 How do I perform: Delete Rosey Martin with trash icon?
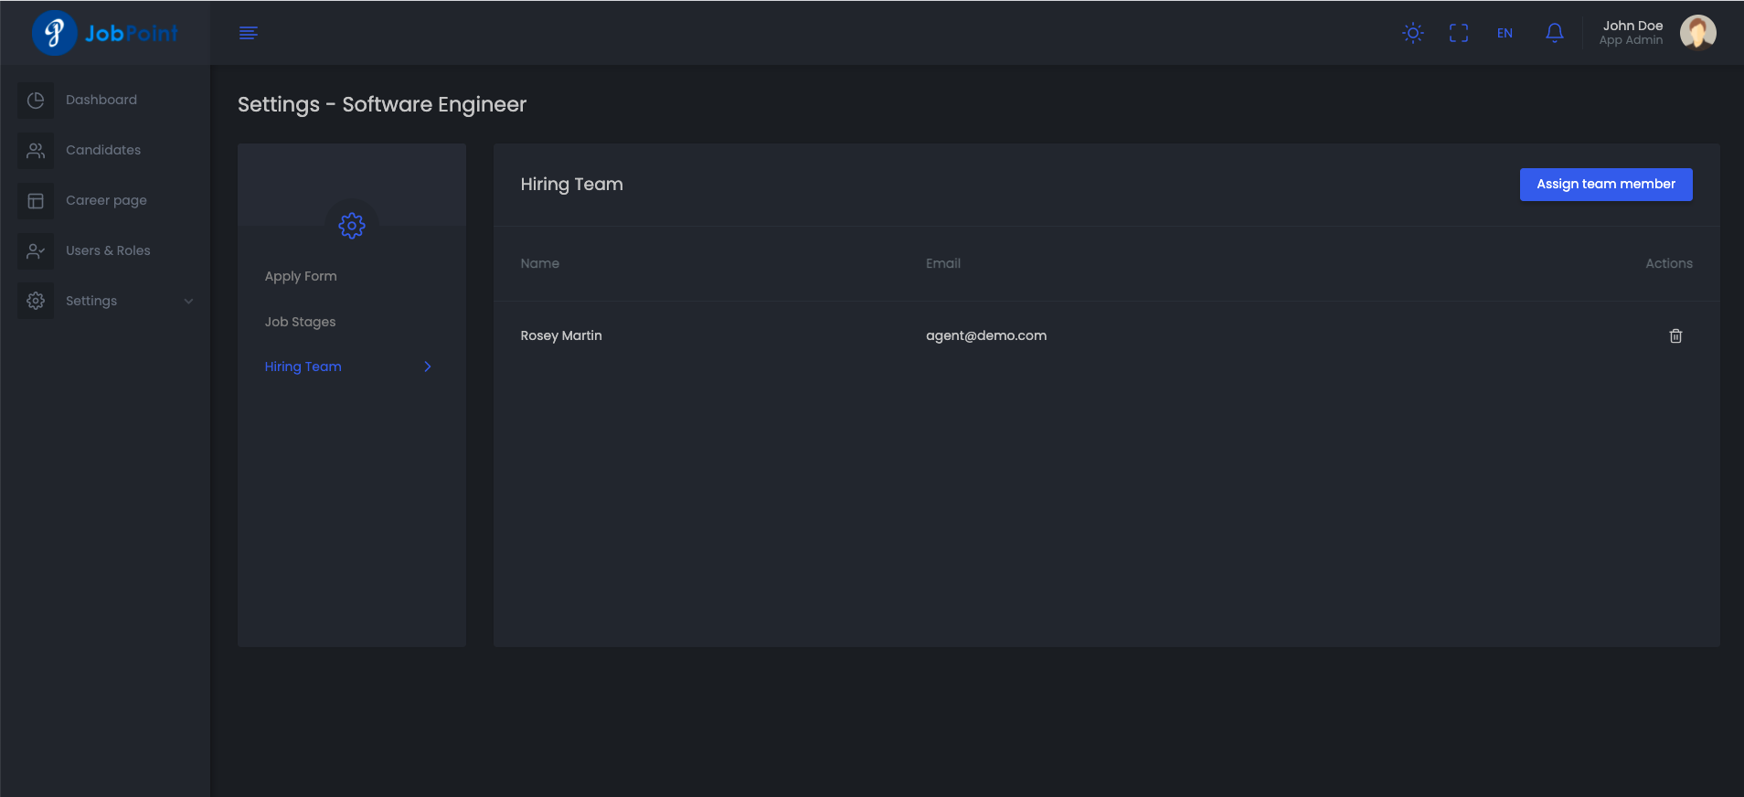(1675, 335)
